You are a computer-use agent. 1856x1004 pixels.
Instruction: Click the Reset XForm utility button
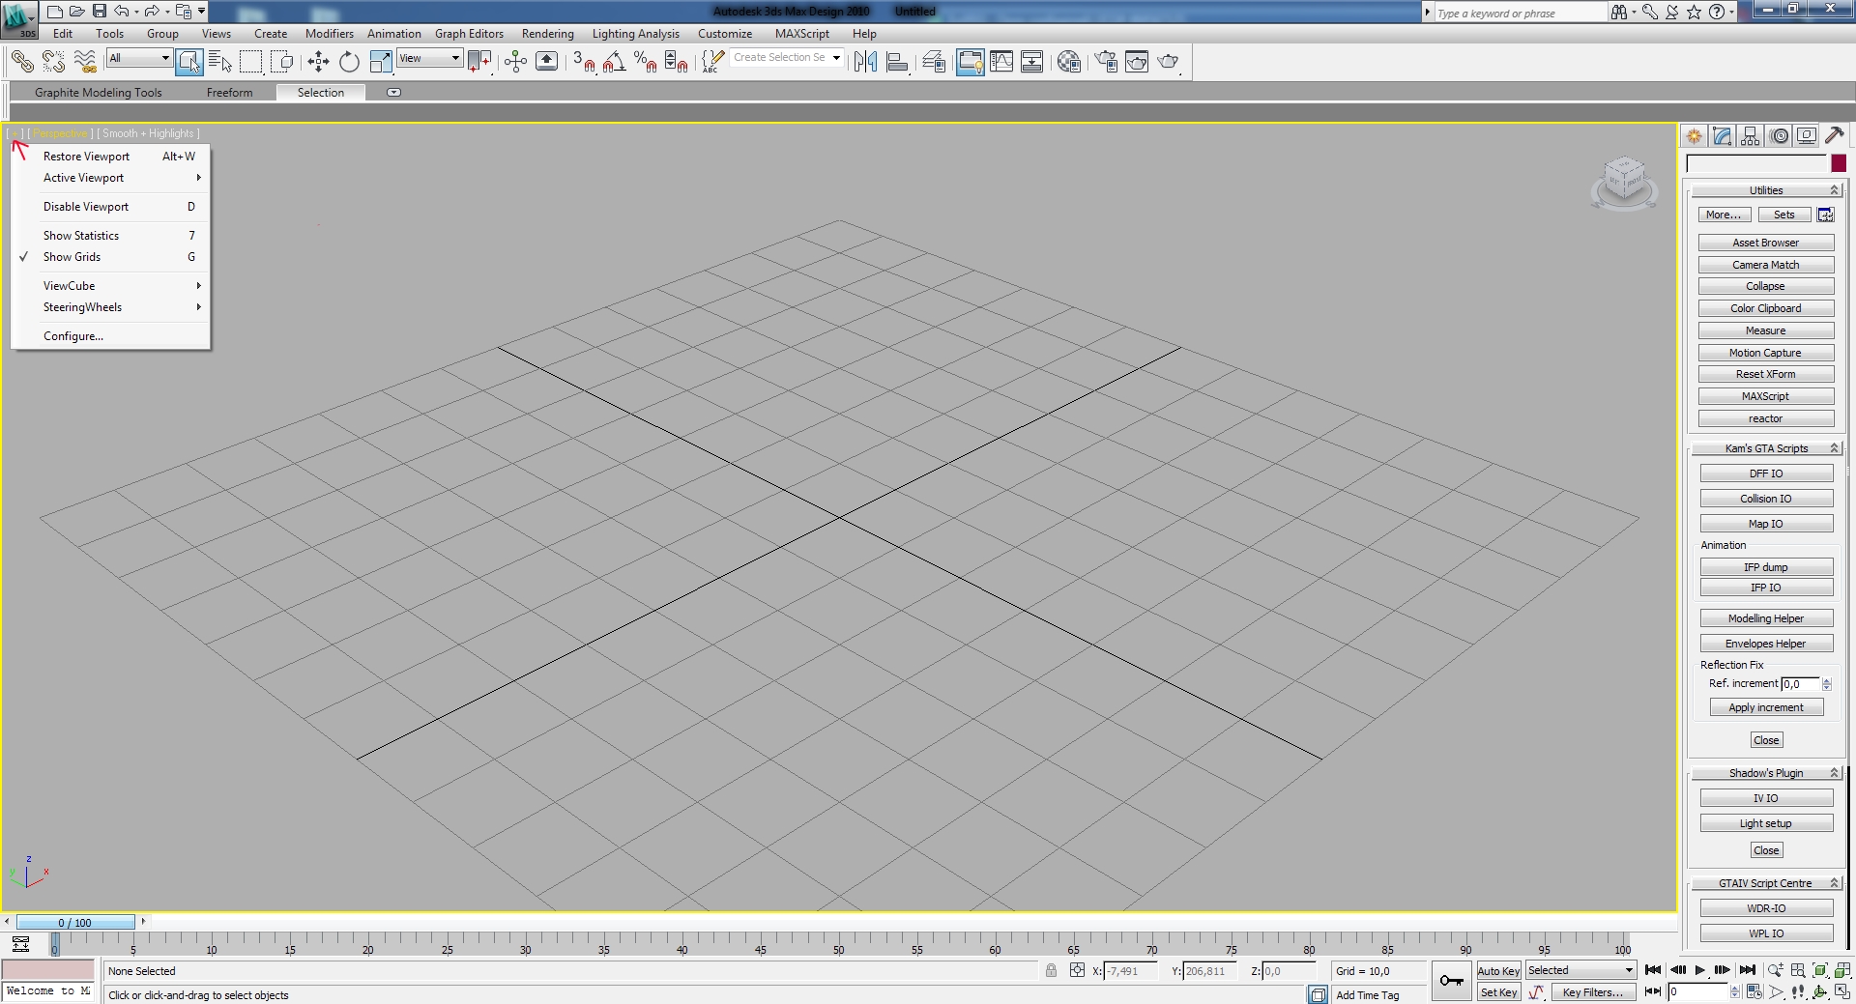(1765, 374)
